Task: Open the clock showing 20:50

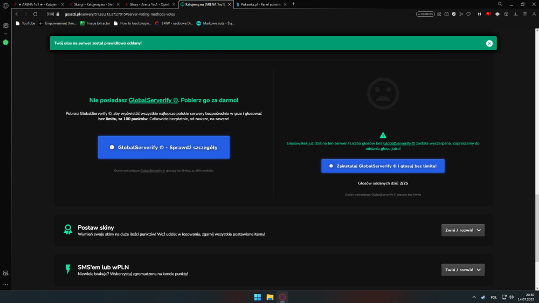Action: tap(526, 297)
